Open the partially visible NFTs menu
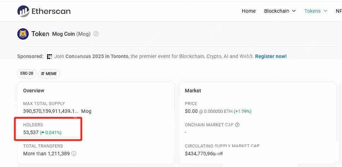This screenshot has height=167, width=342. click(x=338, y=11)
